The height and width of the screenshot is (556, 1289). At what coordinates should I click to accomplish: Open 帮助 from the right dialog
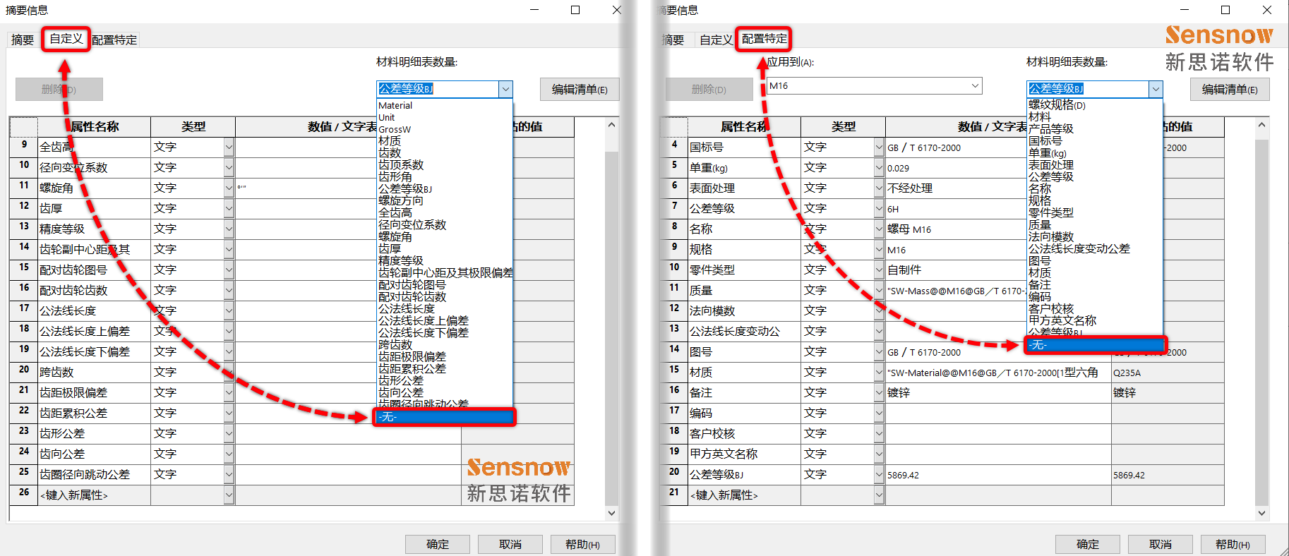[x=1232, y=544]
